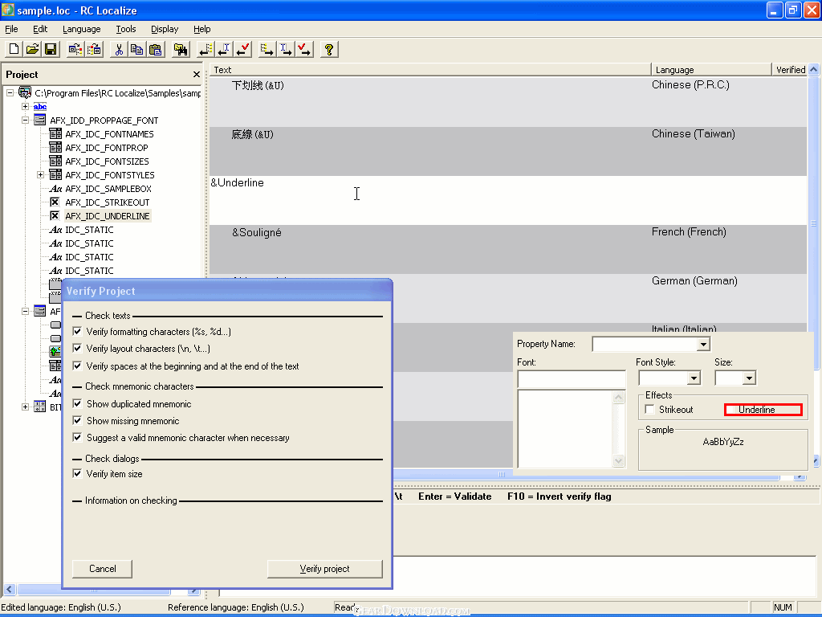
Task: Sort by the Text column header
Action: 430,70
